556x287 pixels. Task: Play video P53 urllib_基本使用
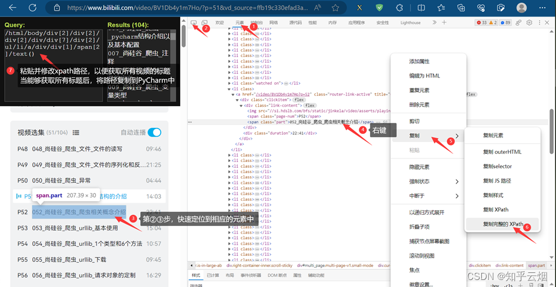click(x=89, y=228)
